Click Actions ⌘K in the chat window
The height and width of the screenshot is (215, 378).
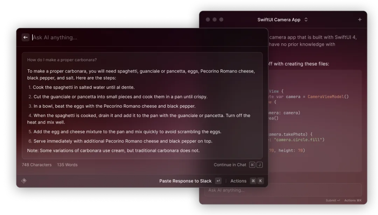353,201
